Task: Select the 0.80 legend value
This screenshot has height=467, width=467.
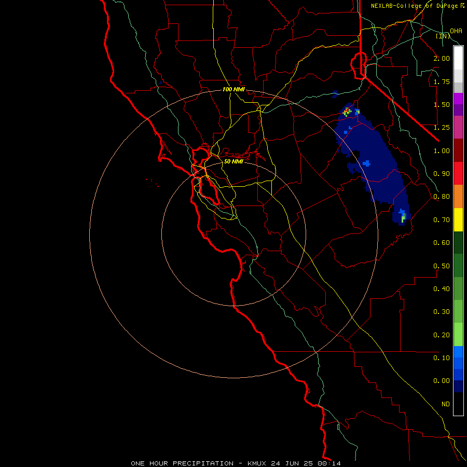Action: pyautogui.click(x=442, y=197)
